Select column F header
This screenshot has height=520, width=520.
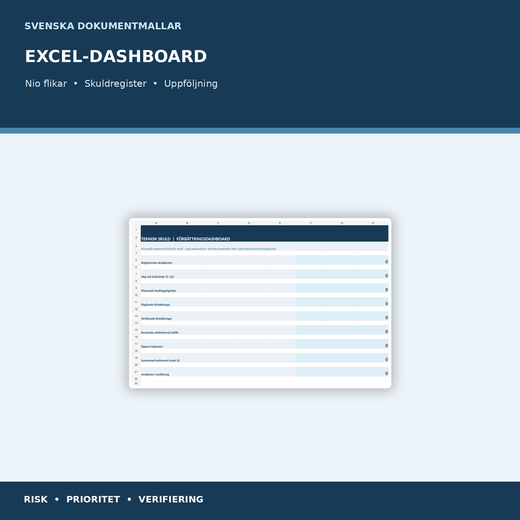(311, 223)
